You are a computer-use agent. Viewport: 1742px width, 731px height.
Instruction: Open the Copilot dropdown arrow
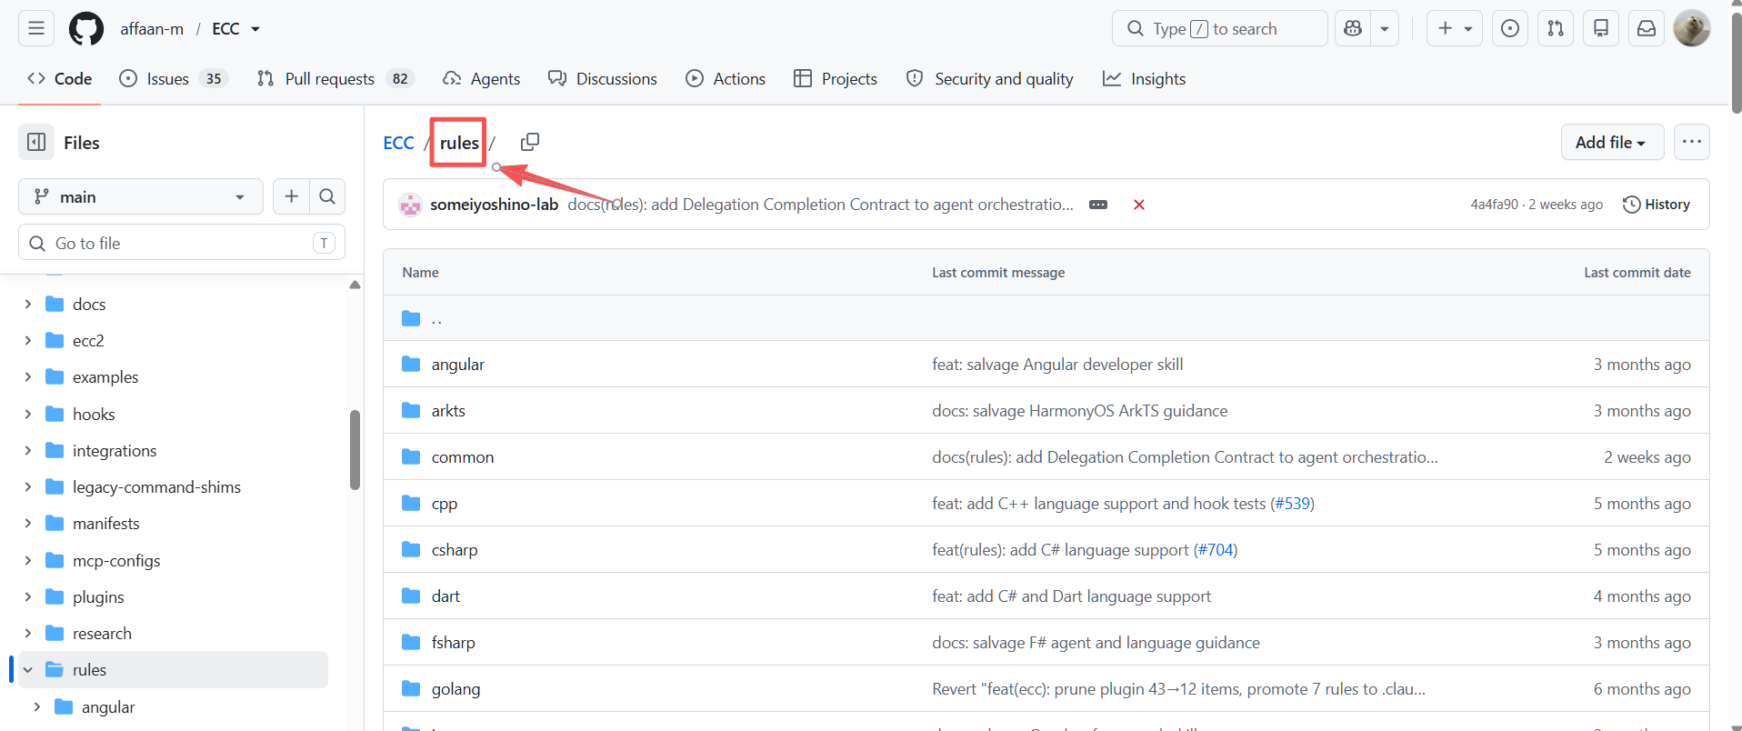click(x=1385, y=28)
